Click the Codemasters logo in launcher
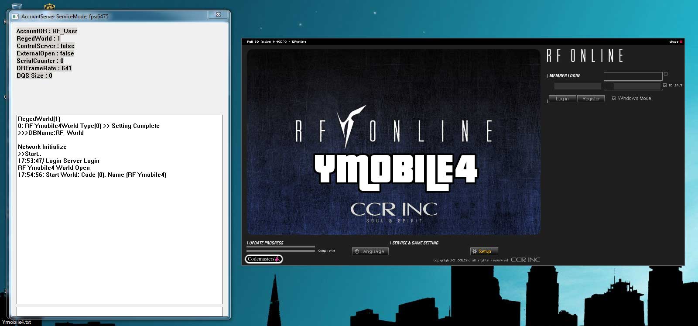698x326 pixels. (x=263, y=259)
